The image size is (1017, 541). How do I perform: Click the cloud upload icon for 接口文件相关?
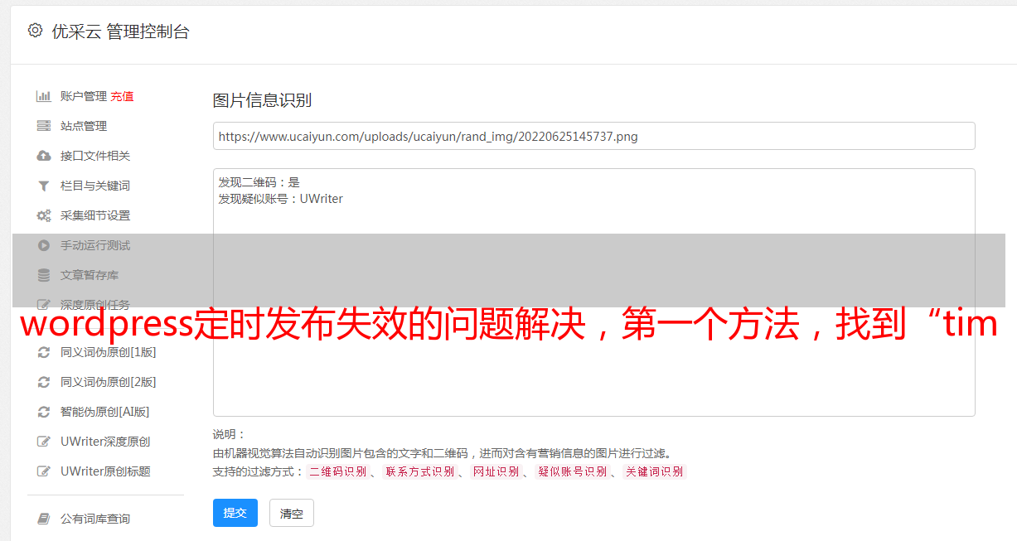[44, 156]
